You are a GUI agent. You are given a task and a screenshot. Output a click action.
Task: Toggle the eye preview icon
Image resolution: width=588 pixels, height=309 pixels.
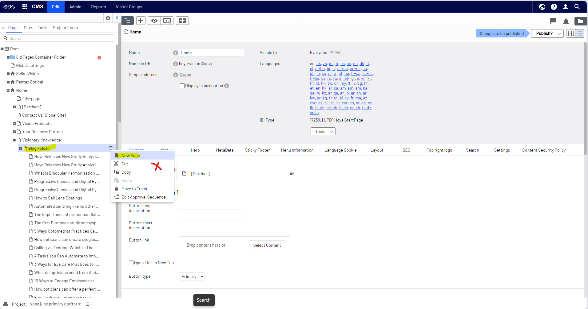pyautogui.click(x=154, y=21)
